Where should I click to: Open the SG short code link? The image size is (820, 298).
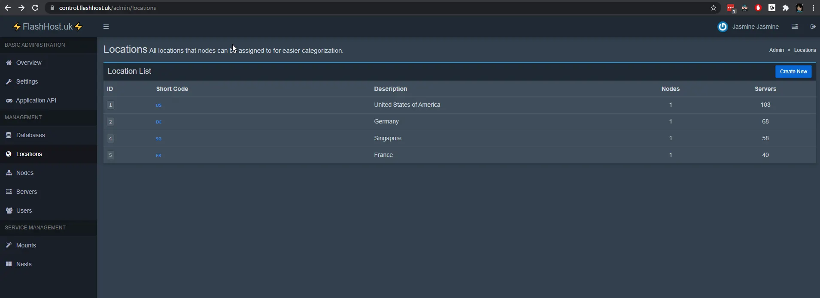coord(158,138)
